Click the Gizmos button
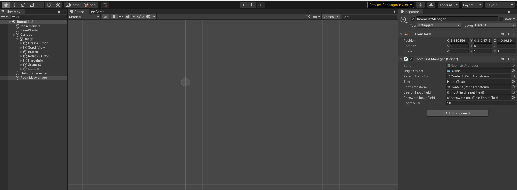The image size is (517, 190). [x=328, y=17]
